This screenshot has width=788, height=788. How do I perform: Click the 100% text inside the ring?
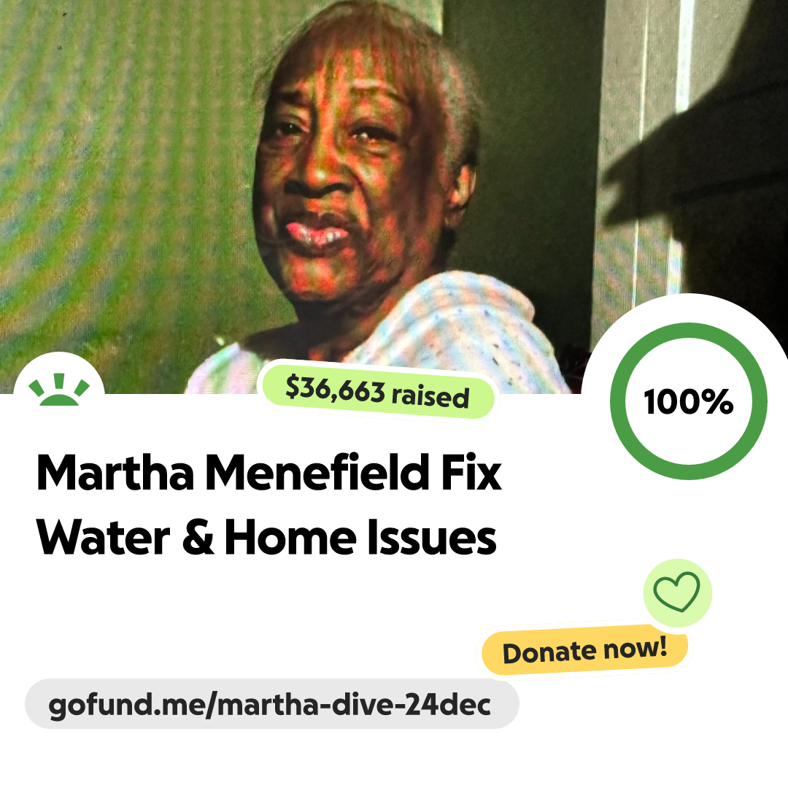point(689,401)
